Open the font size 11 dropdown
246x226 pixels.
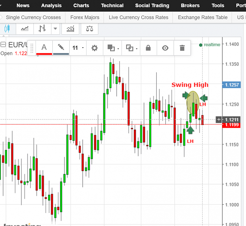coord(78,48)
